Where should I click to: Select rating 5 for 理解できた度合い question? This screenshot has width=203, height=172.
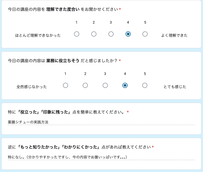point(145,34)
